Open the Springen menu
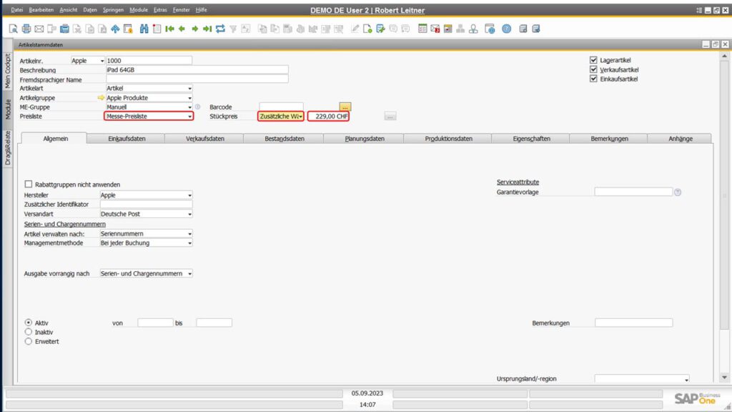Image resolution: width=732 pixels, height=412 pixels. [x=113, y=10]
